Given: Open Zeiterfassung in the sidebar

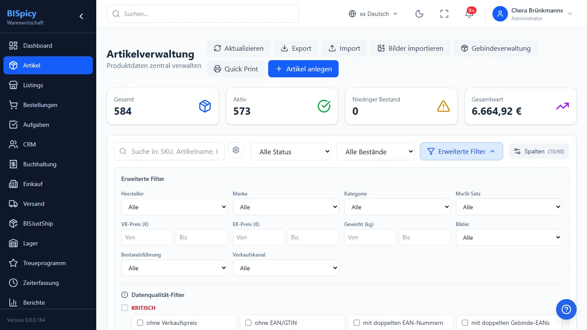Looking at the screenshot, I should (48, 283).
